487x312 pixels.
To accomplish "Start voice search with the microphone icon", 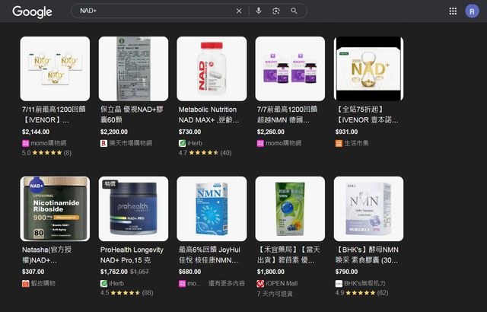I will pos(259,11).
